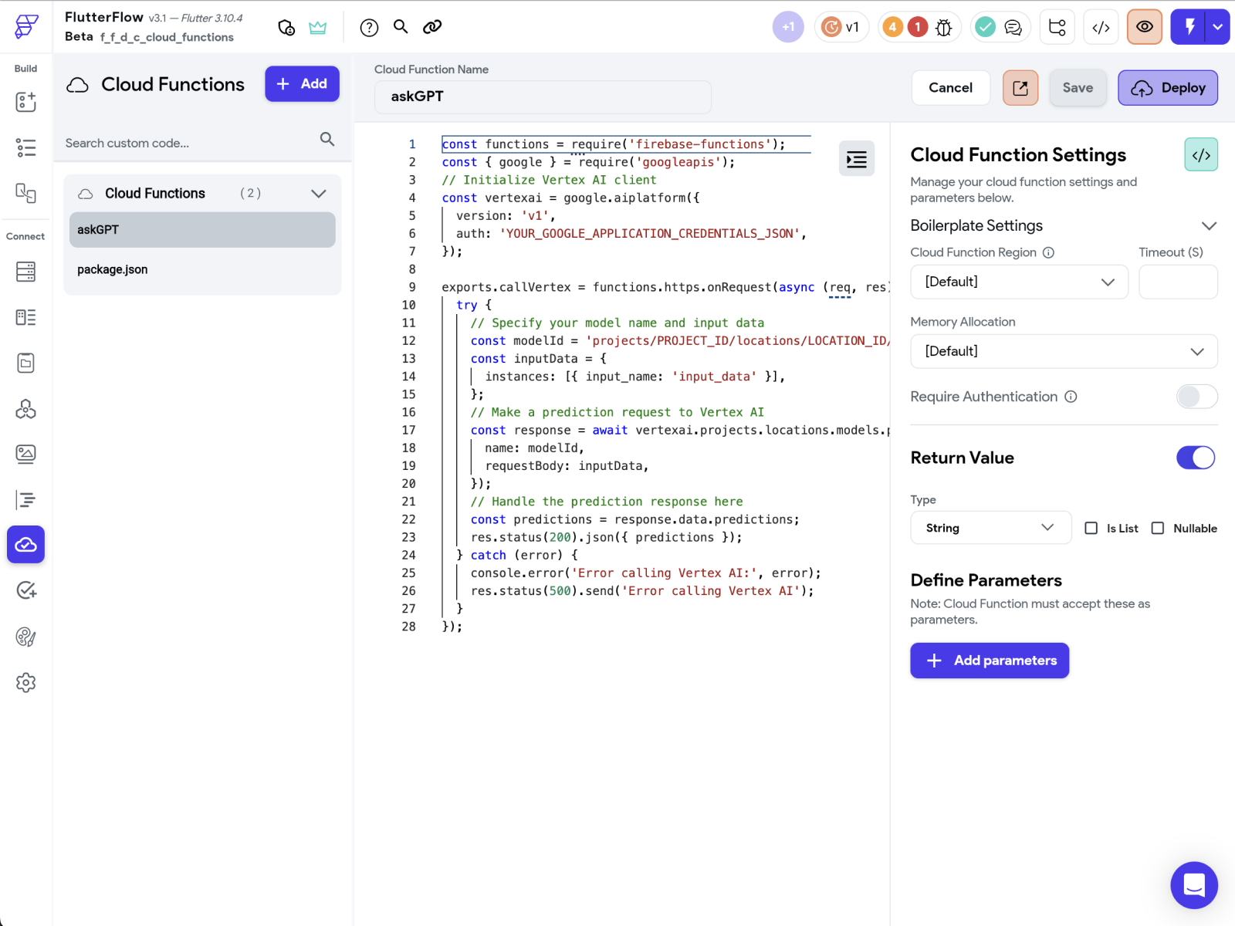The image size is (1235, 926).
Task: Collapse the Boilerplate Settings section
Action: [x=1209, y=226]
